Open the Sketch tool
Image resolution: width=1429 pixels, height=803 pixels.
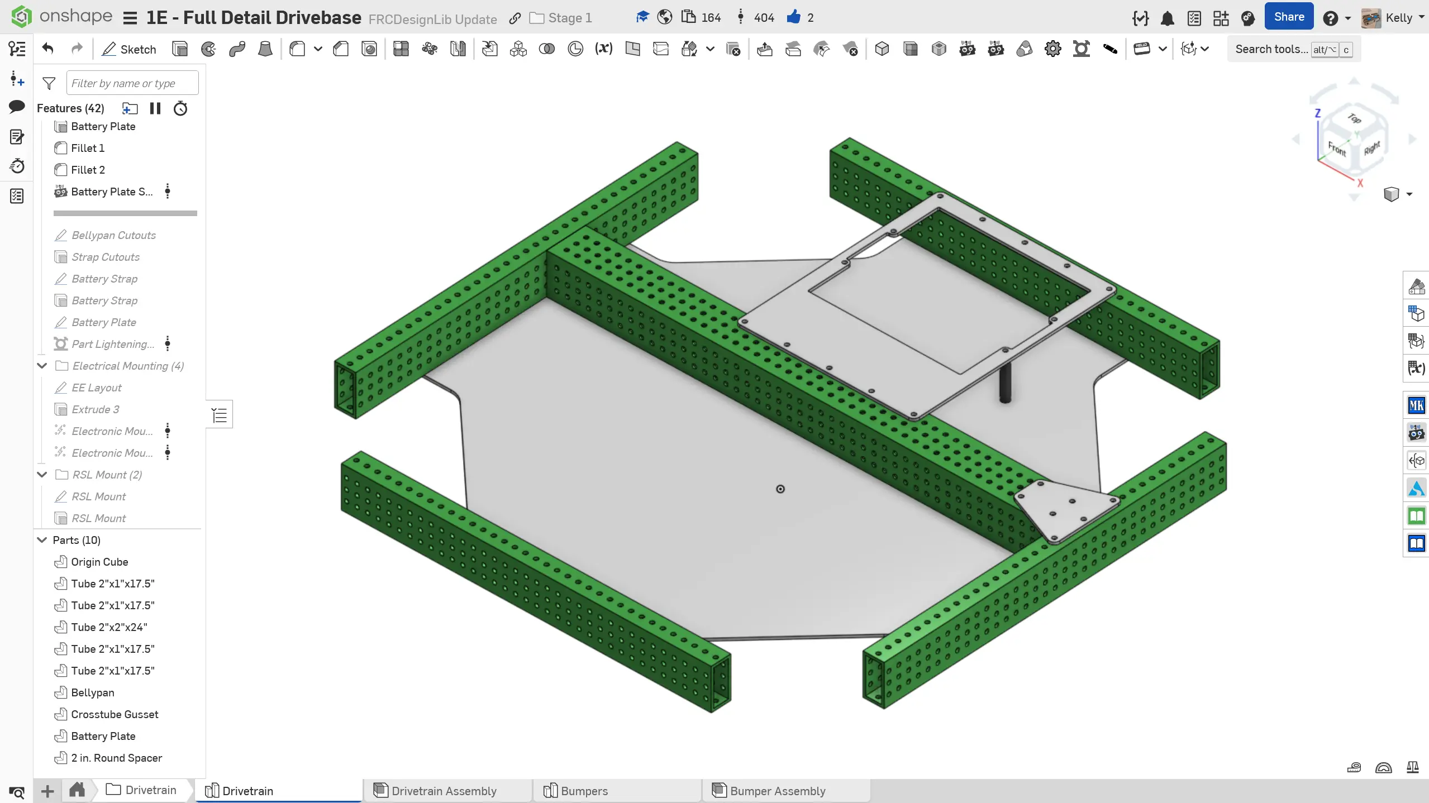coord(129,49)
